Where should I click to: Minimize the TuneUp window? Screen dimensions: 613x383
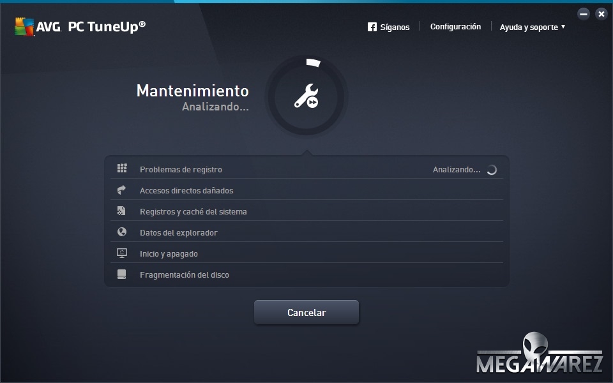[x=583, y=14]
